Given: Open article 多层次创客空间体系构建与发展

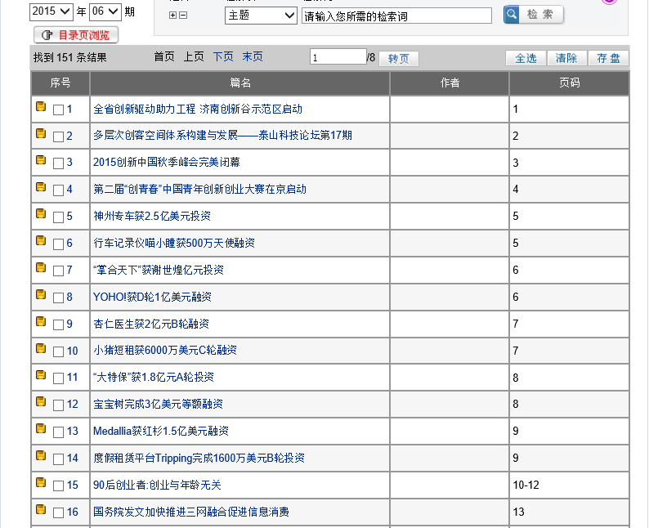Looking at the screenshot, I should pyautogui.click(x=222, y=136).
